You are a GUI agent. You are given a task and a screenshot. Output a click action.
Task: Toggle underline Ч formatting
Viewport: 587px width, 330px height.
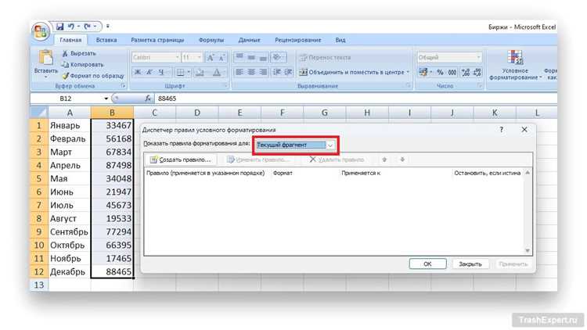click(161, 72)
